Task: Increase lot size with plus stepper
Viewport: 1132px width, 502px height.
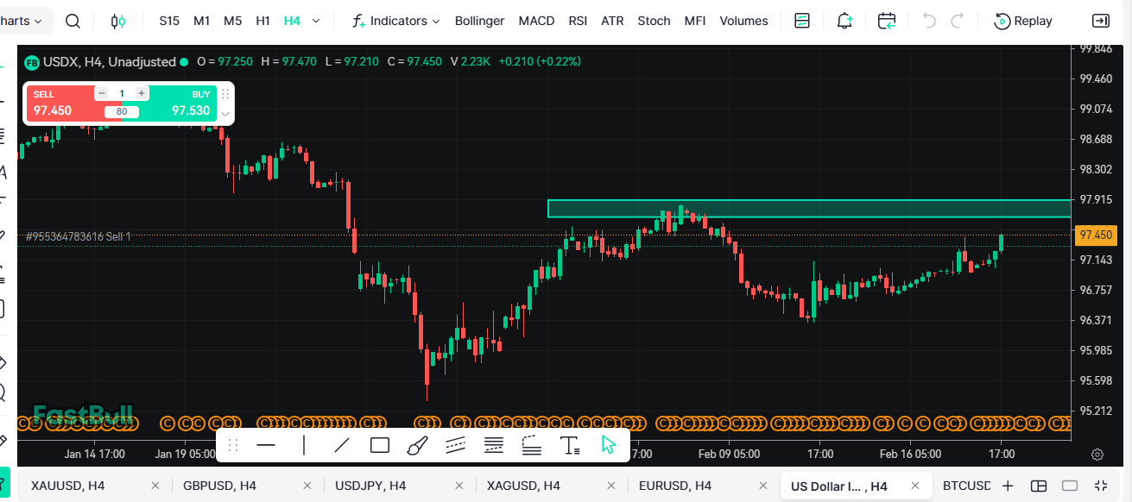Action: point(142,93)
